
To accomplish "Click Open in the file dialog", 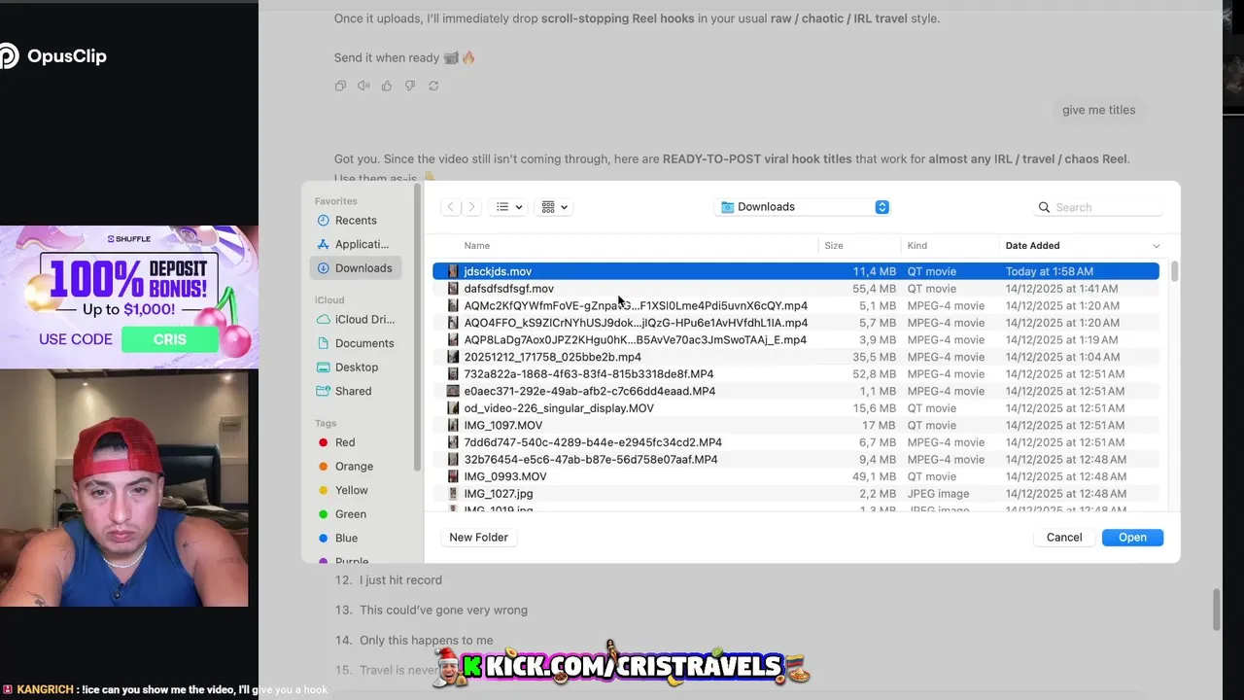I will coord(1132,538).
